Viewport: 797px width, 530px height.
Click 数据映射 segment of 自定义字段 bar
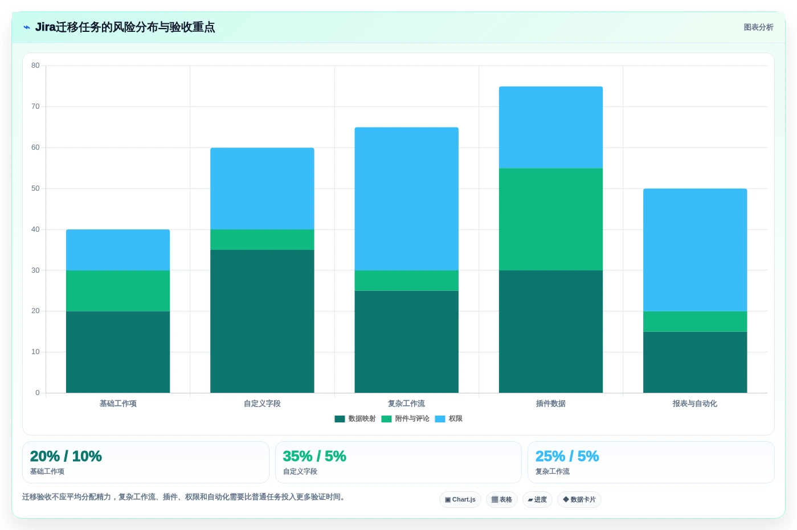(262, 321)
